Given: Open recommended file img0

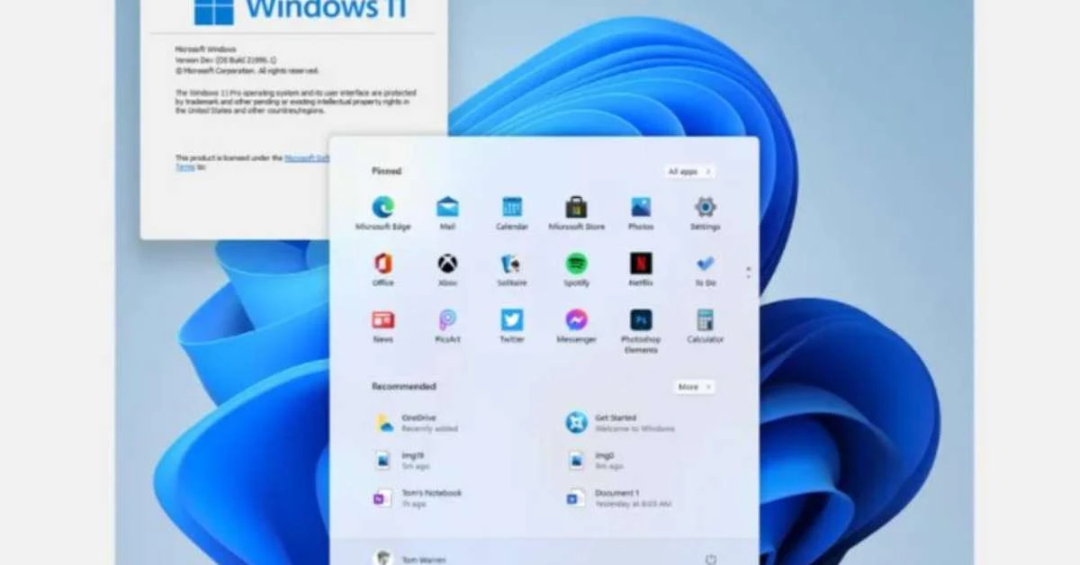Looking at the screenshot, I should click(597, 461).
